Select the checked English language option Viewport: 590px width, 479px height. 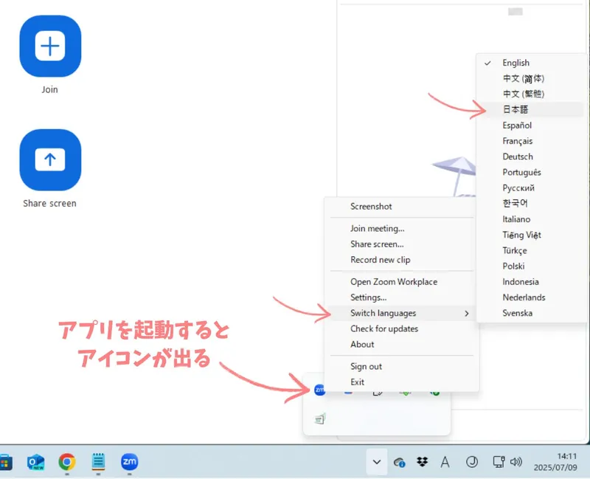516,63
